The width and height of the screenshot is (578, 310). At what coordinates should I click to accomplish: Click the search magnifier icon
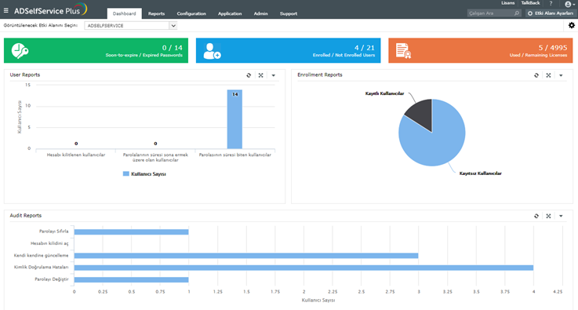point(517,13)
